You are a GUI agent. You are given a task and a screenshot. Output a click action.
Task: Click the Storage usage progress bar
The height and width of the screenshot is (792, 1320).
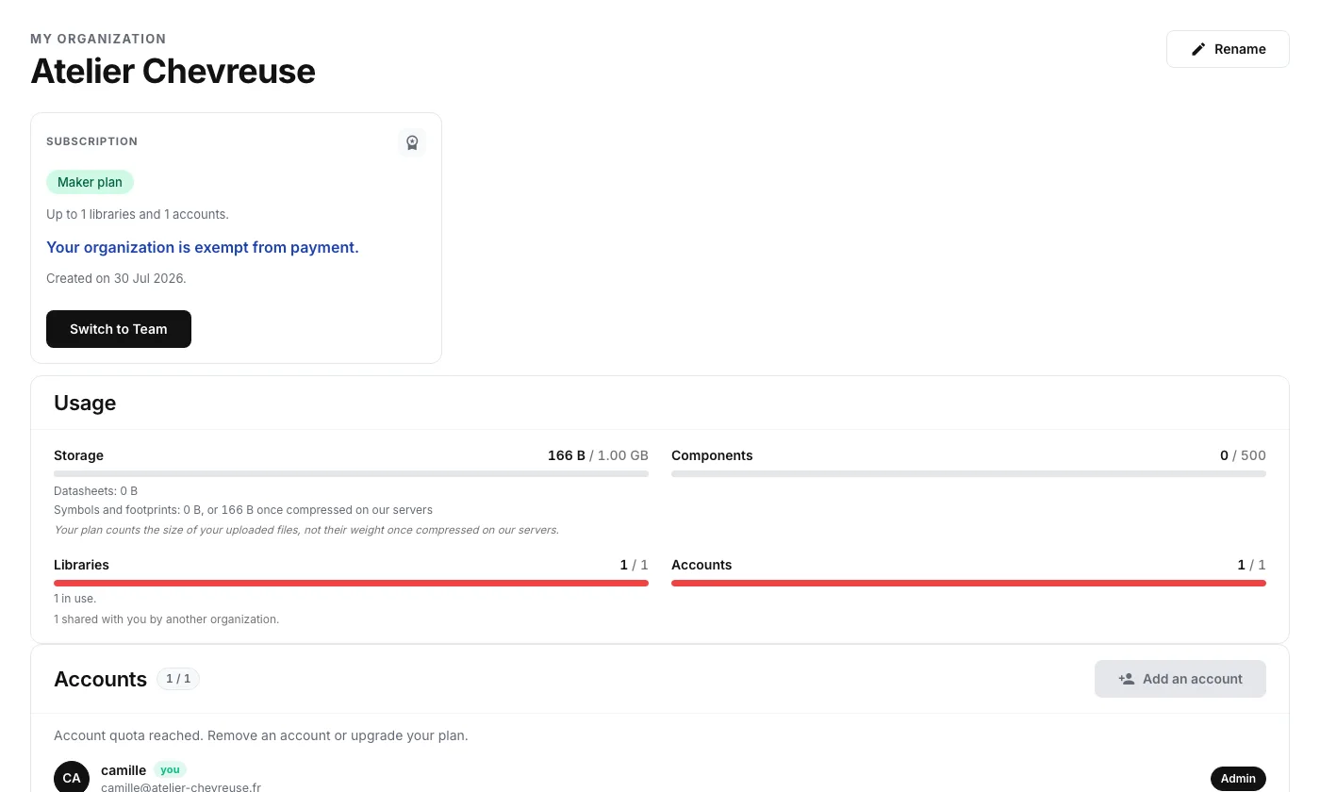click(351, 473)
